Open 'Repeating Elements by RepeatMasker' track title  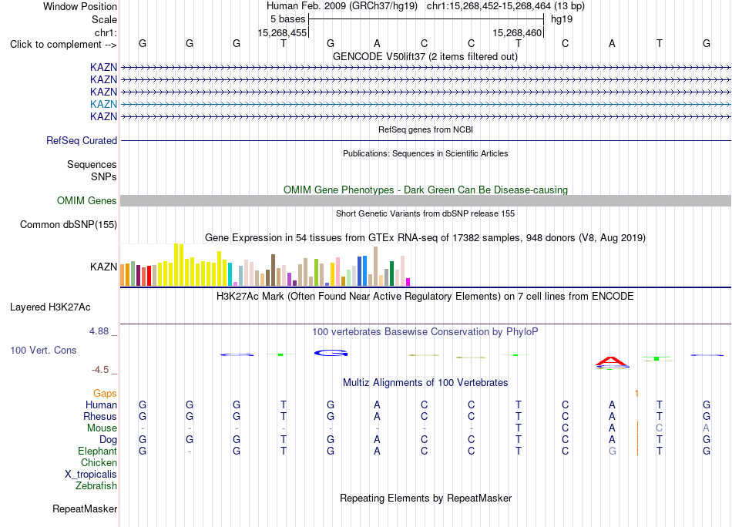426,498
